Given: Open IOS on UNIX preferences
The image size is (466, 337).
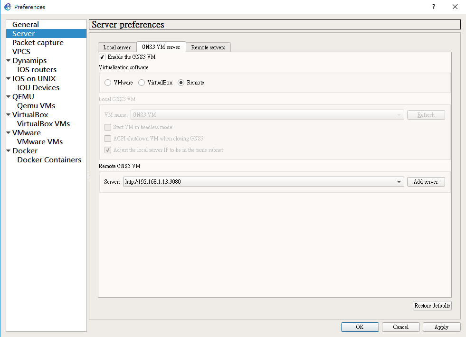Looking at the screenshot, I should coord(34,79).
